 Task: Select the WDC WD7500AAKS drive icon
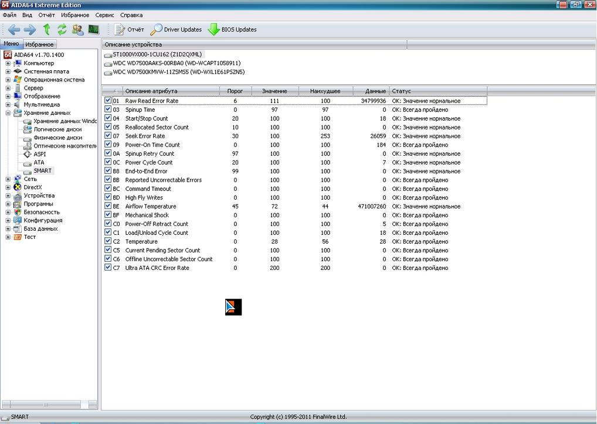(x=108, y=64)
